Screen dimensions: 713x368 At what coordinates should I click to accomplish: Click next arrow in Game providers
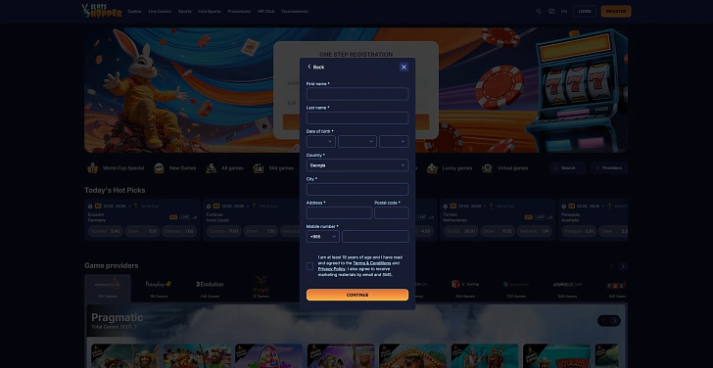[623, 266]
